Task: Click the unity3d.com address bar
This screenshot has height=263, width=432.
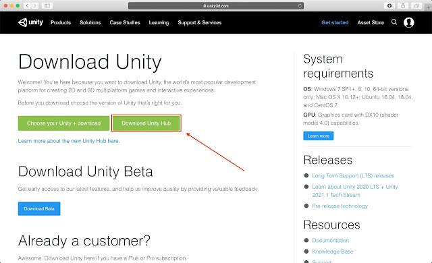Action: pyautogui.click(x=216, y=5)
